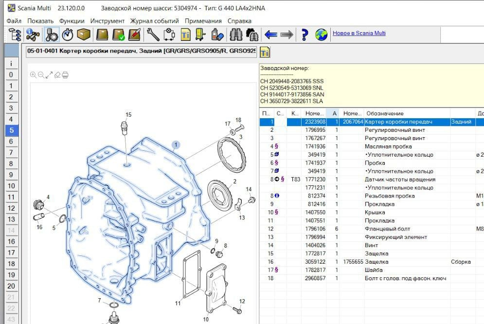Open the Журнал событий menu

pyautogui.click(x=155, y=21)
